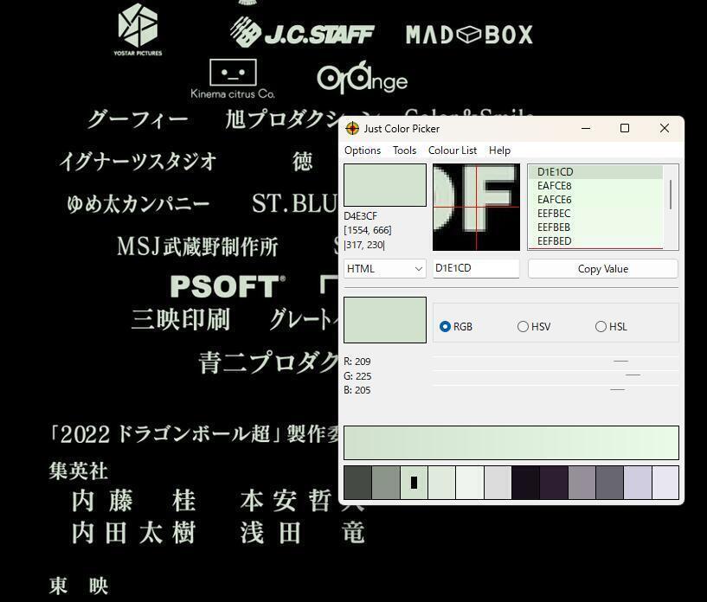Close the Just Color Picker window

pyautogui.click(x=665, y=128)
